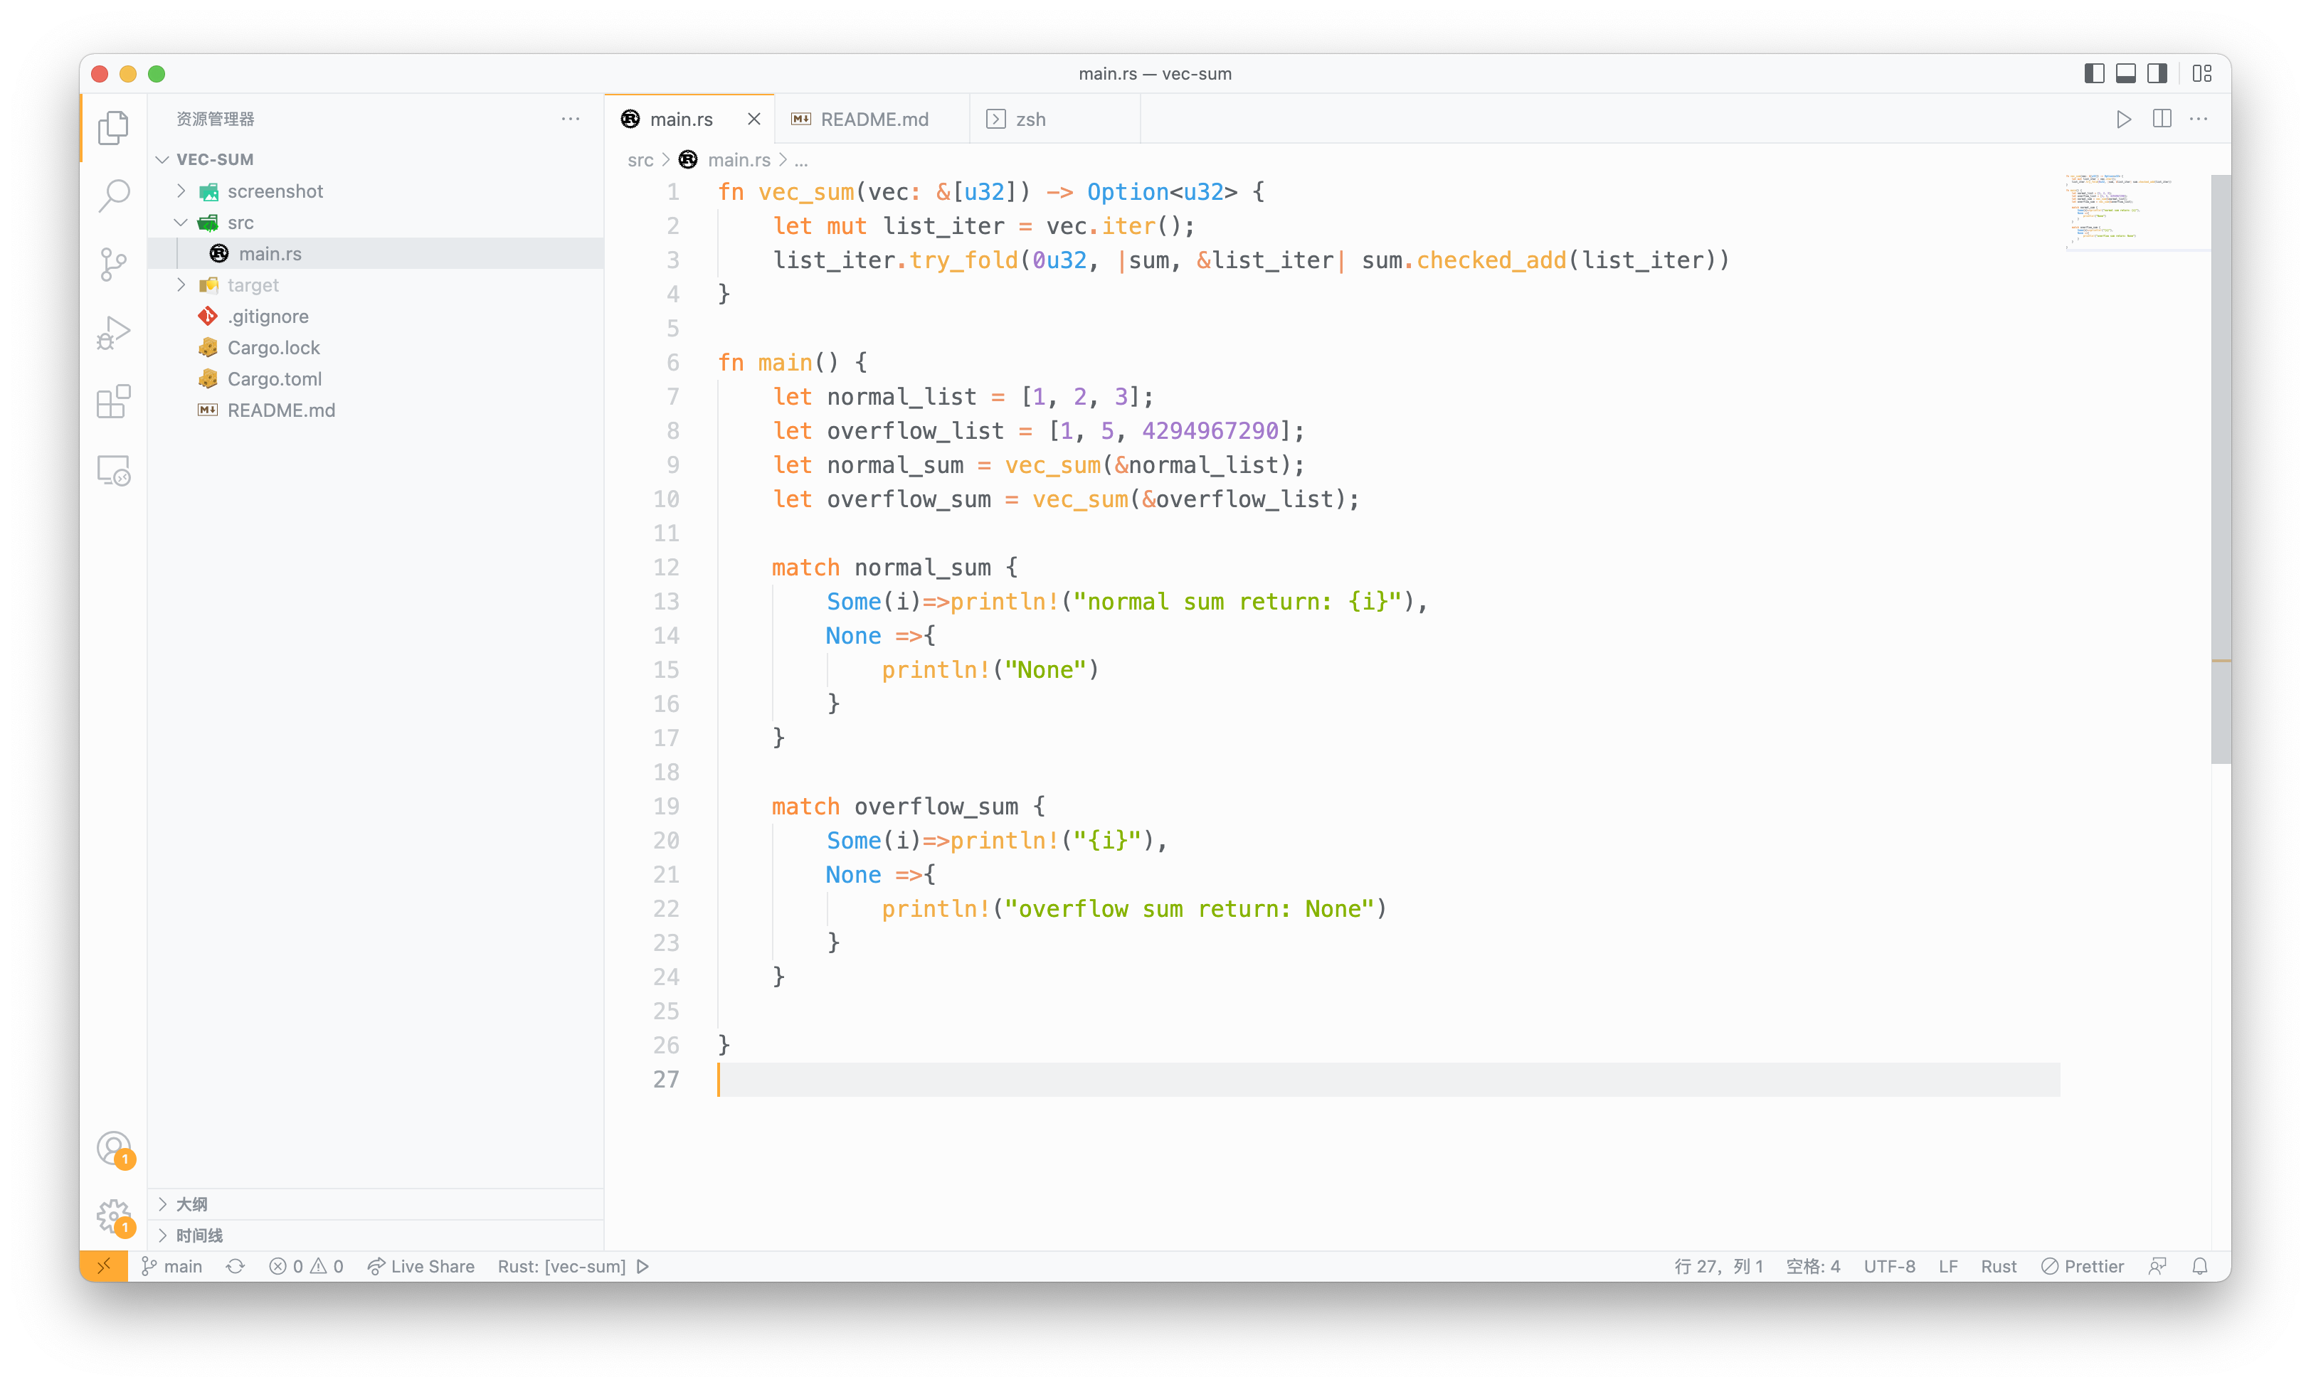Open the Run and Debug view
This screenshot has width=2311, height=1387.
113,333
